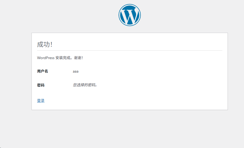Click the 密码 label
The width and height of the screenshot is (244, 148).
40,85
